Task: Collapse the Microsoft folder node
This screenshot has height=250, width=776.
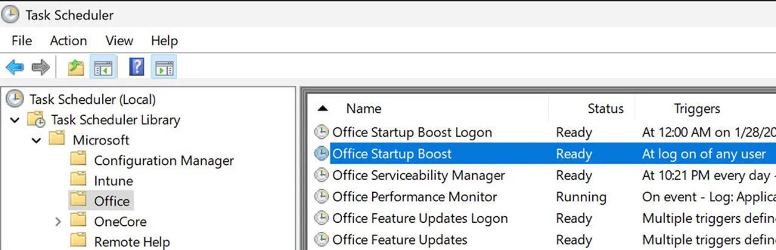Action: [x=36, y=140]
